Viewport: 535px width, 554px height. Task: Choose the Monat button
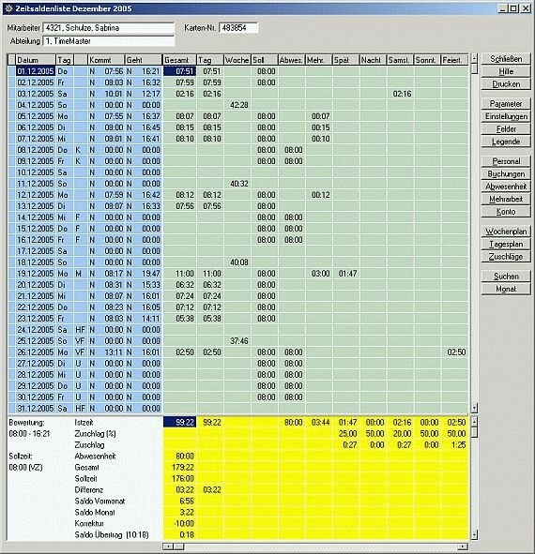click(506, 289)
